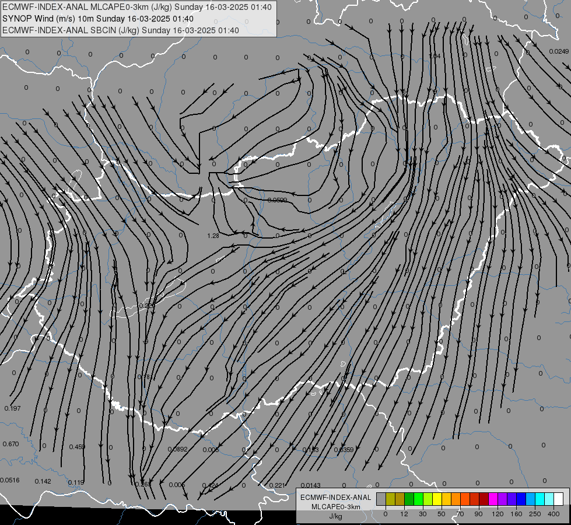Click the legend label ECMWF-INDEX-ANAL
The height and width of the screenshot is (525, 571).
(x=336, y=498)
